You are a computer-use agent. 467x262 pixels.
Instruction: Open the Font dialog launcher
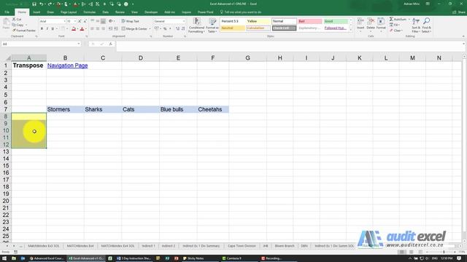87,36
